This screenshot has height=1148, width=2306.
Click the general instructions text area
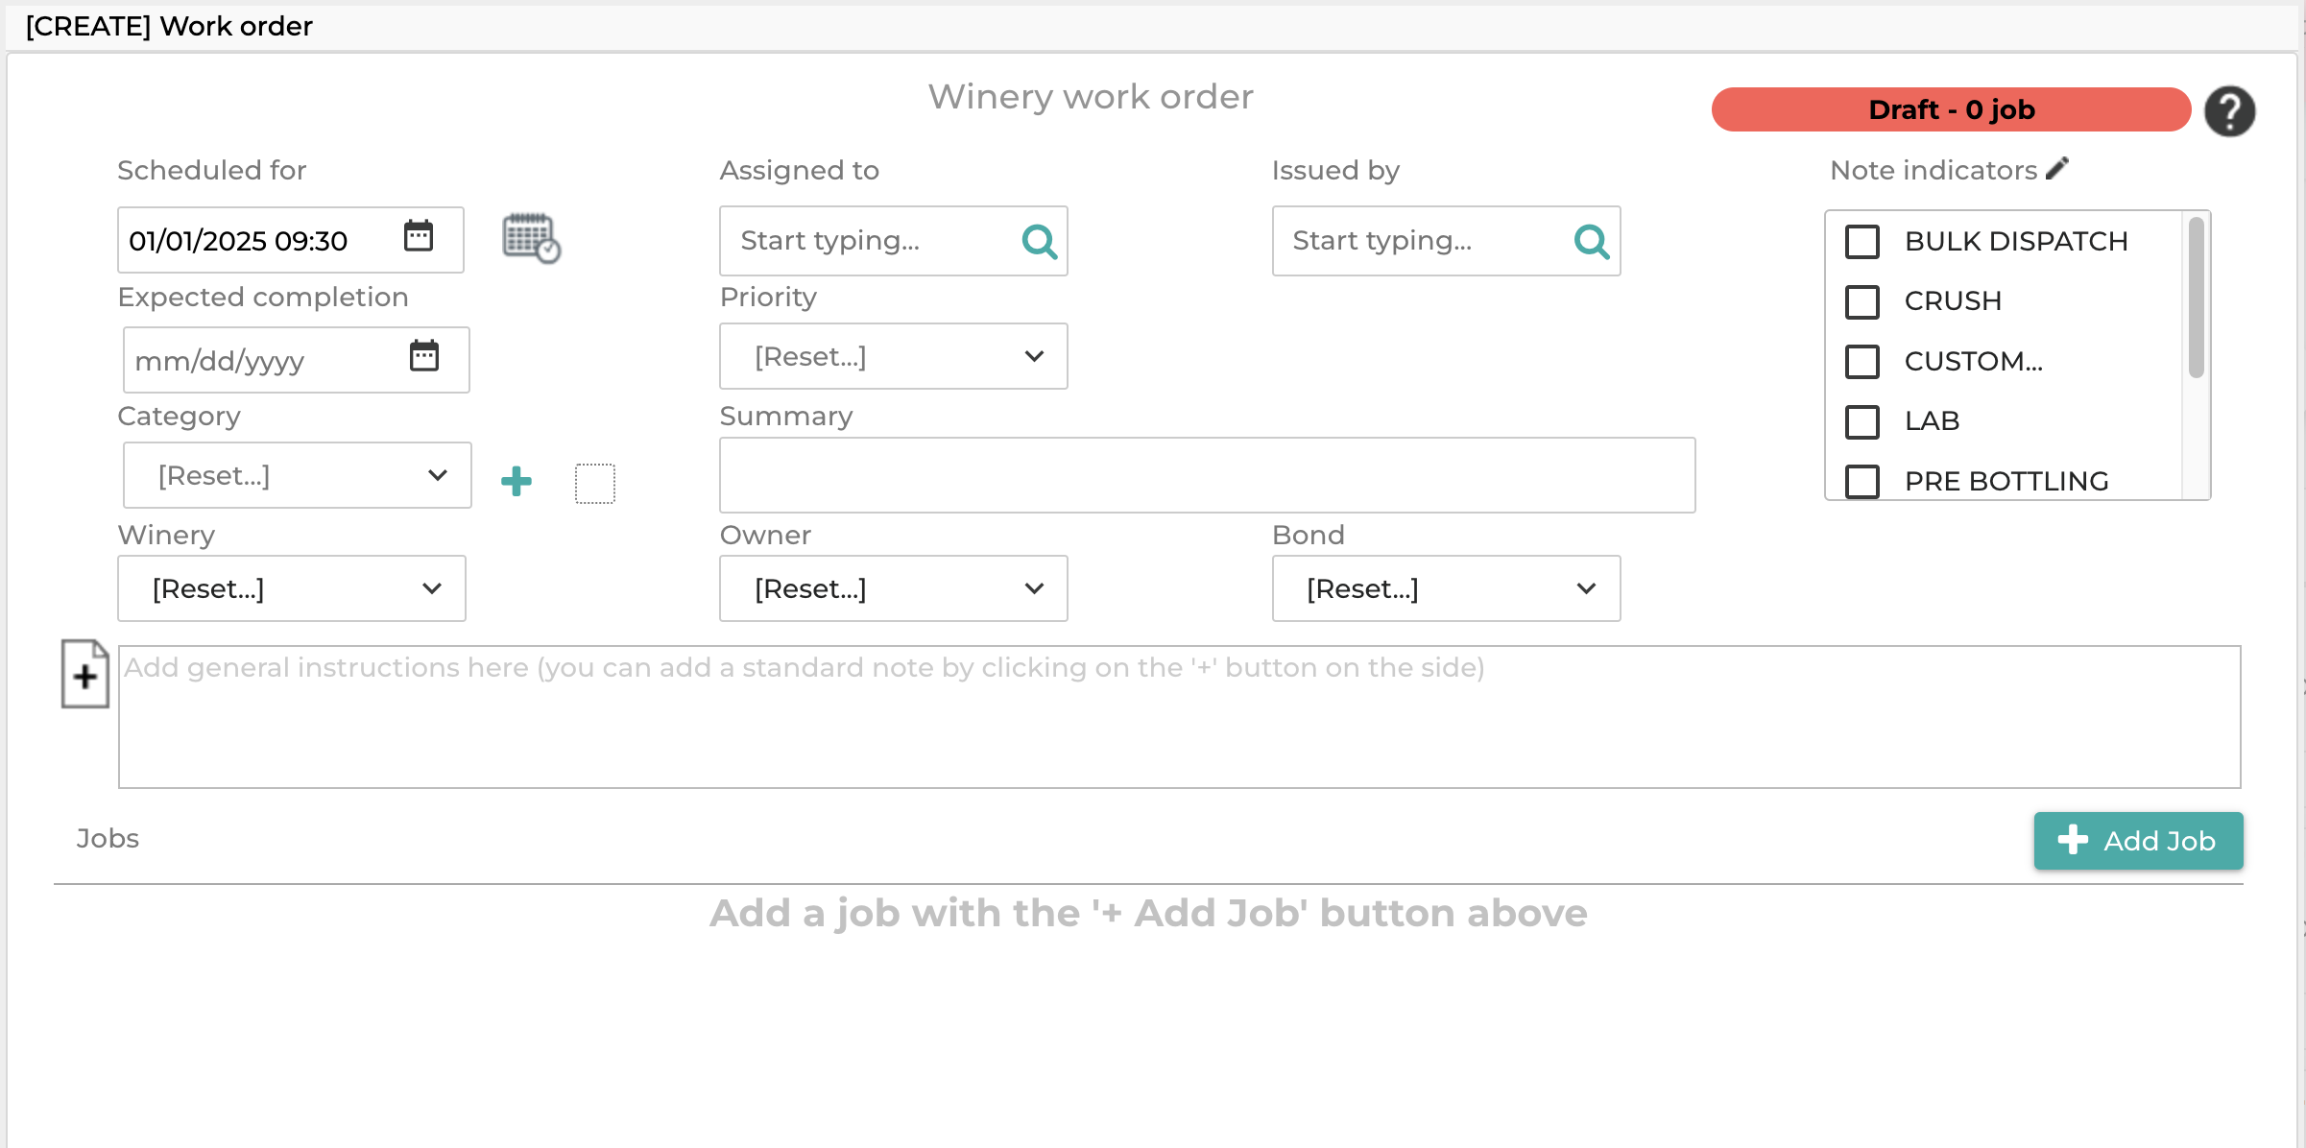click(x=1180, y=717)
